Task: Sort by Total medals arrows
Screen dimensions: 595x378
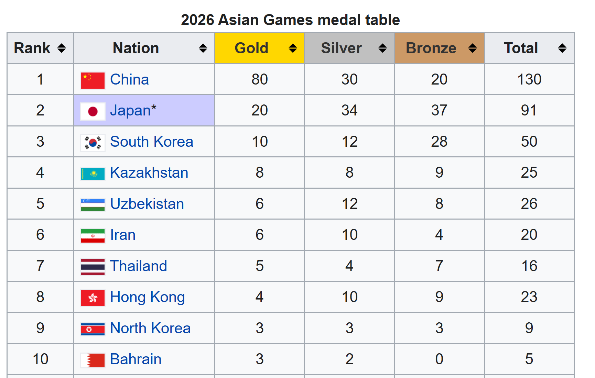Action: coord(562,48)
